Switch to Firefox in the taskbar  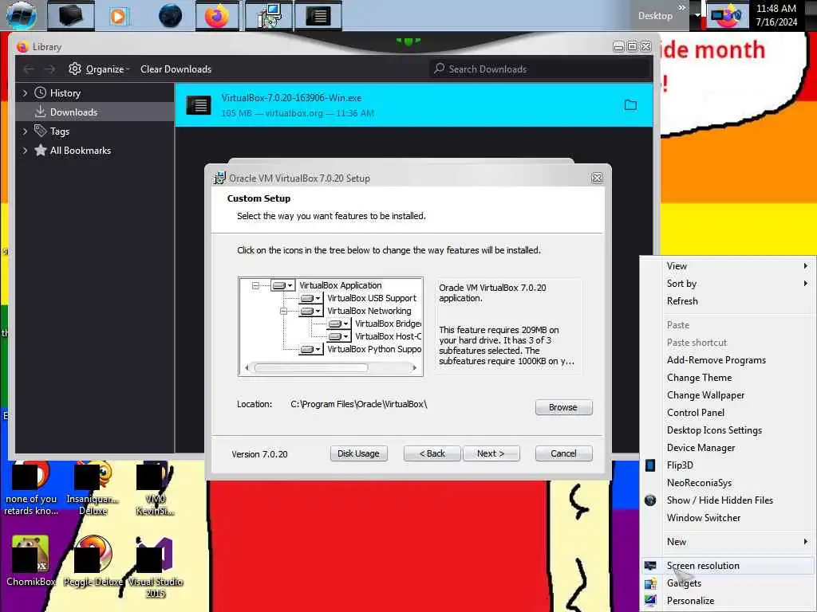(x=217, y=16)
